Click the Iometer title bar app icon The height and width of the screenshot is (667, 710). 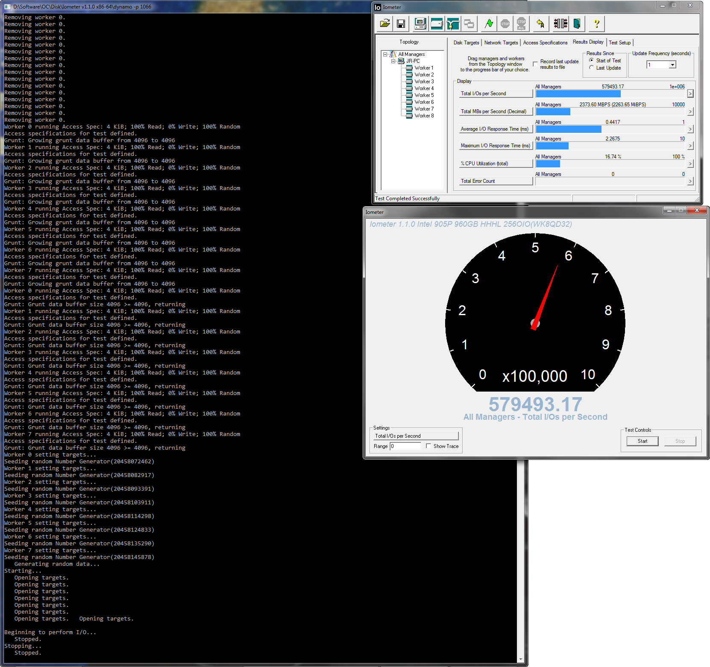[378, 7]
